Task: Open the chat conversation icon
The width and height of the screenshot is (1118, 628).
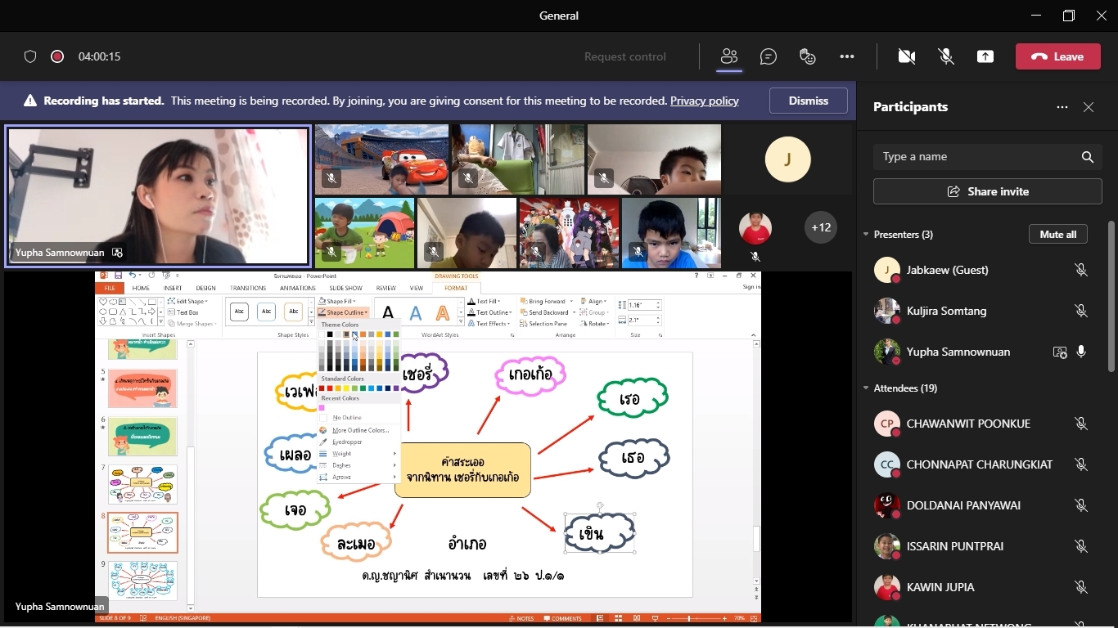Action: tap(768, 56)
